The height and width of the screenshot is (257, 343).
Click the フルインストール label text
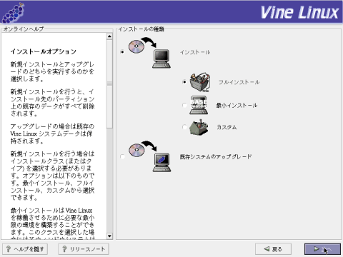click(x=239, y=82)
